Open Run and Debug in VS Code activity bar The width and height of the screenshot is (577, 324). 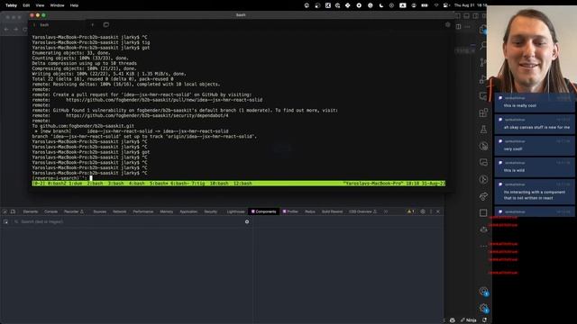(483, 79)
